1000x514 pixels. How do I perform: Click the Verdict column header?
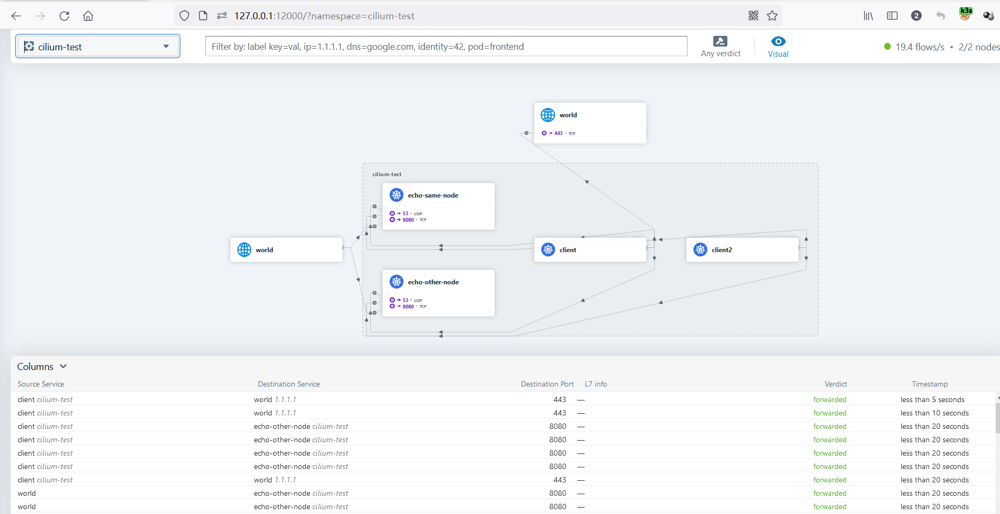[835, 384]
